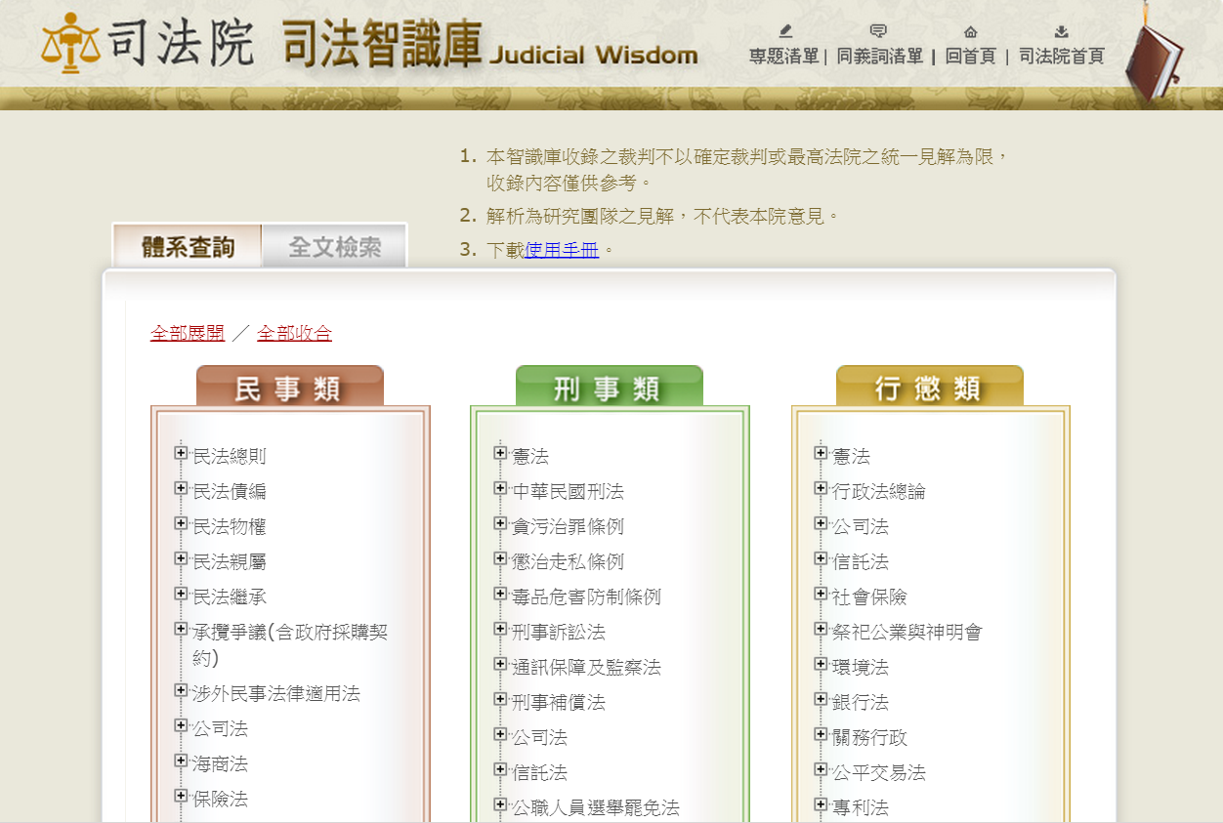Viewport: 1223px width, 823px height.
Task: Click the download icon above 司法院首頁
Action: 1061,31
